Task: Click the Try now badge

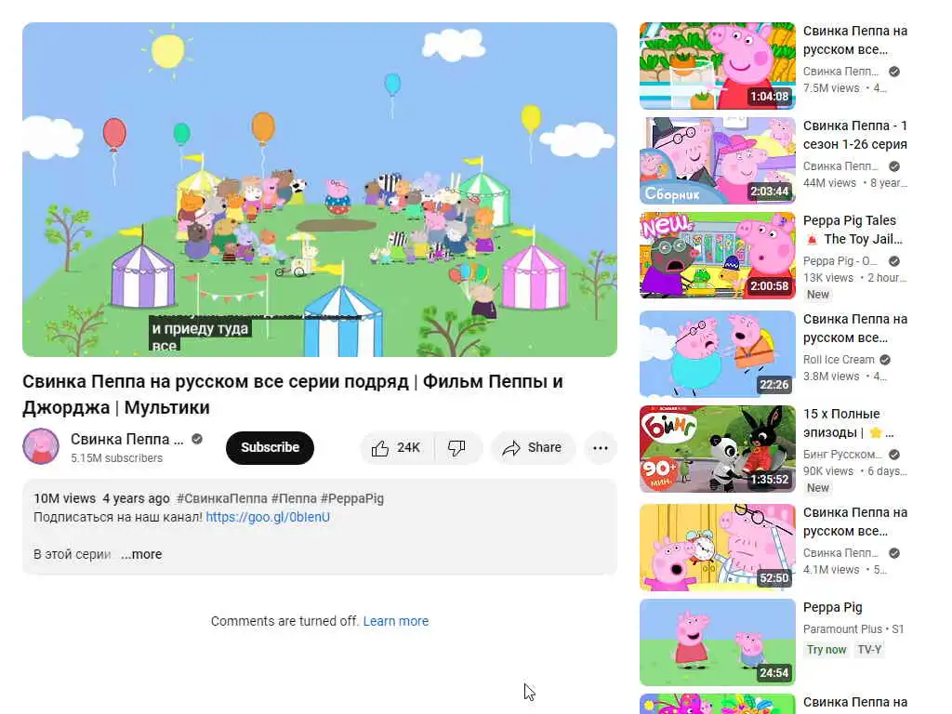Action: coord(826,650)
